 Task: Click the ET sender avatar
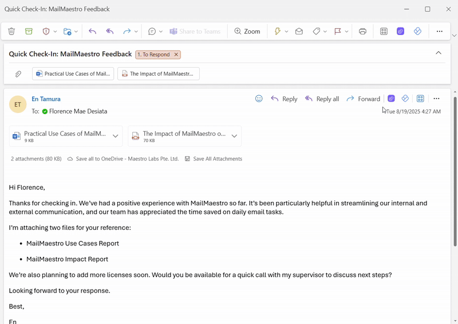pos(18,104)
